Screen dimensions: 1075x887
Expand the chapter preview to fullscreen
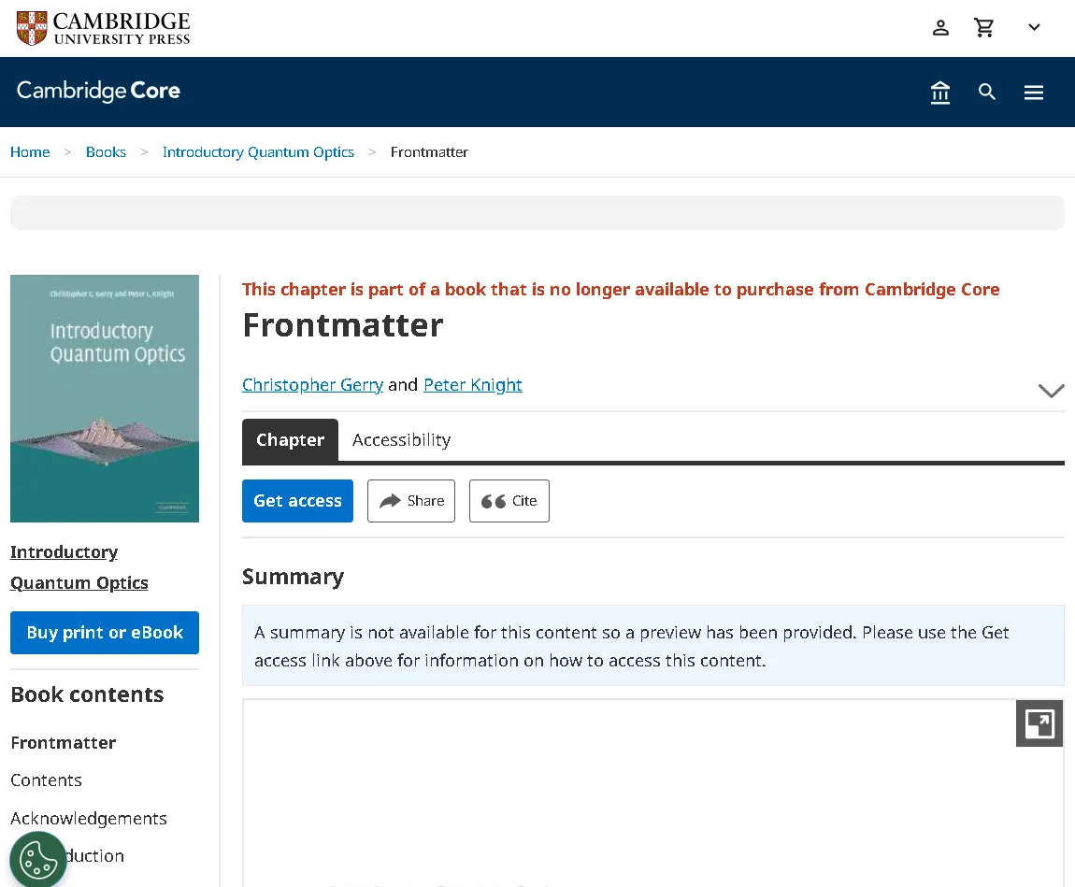point(1039,722)
